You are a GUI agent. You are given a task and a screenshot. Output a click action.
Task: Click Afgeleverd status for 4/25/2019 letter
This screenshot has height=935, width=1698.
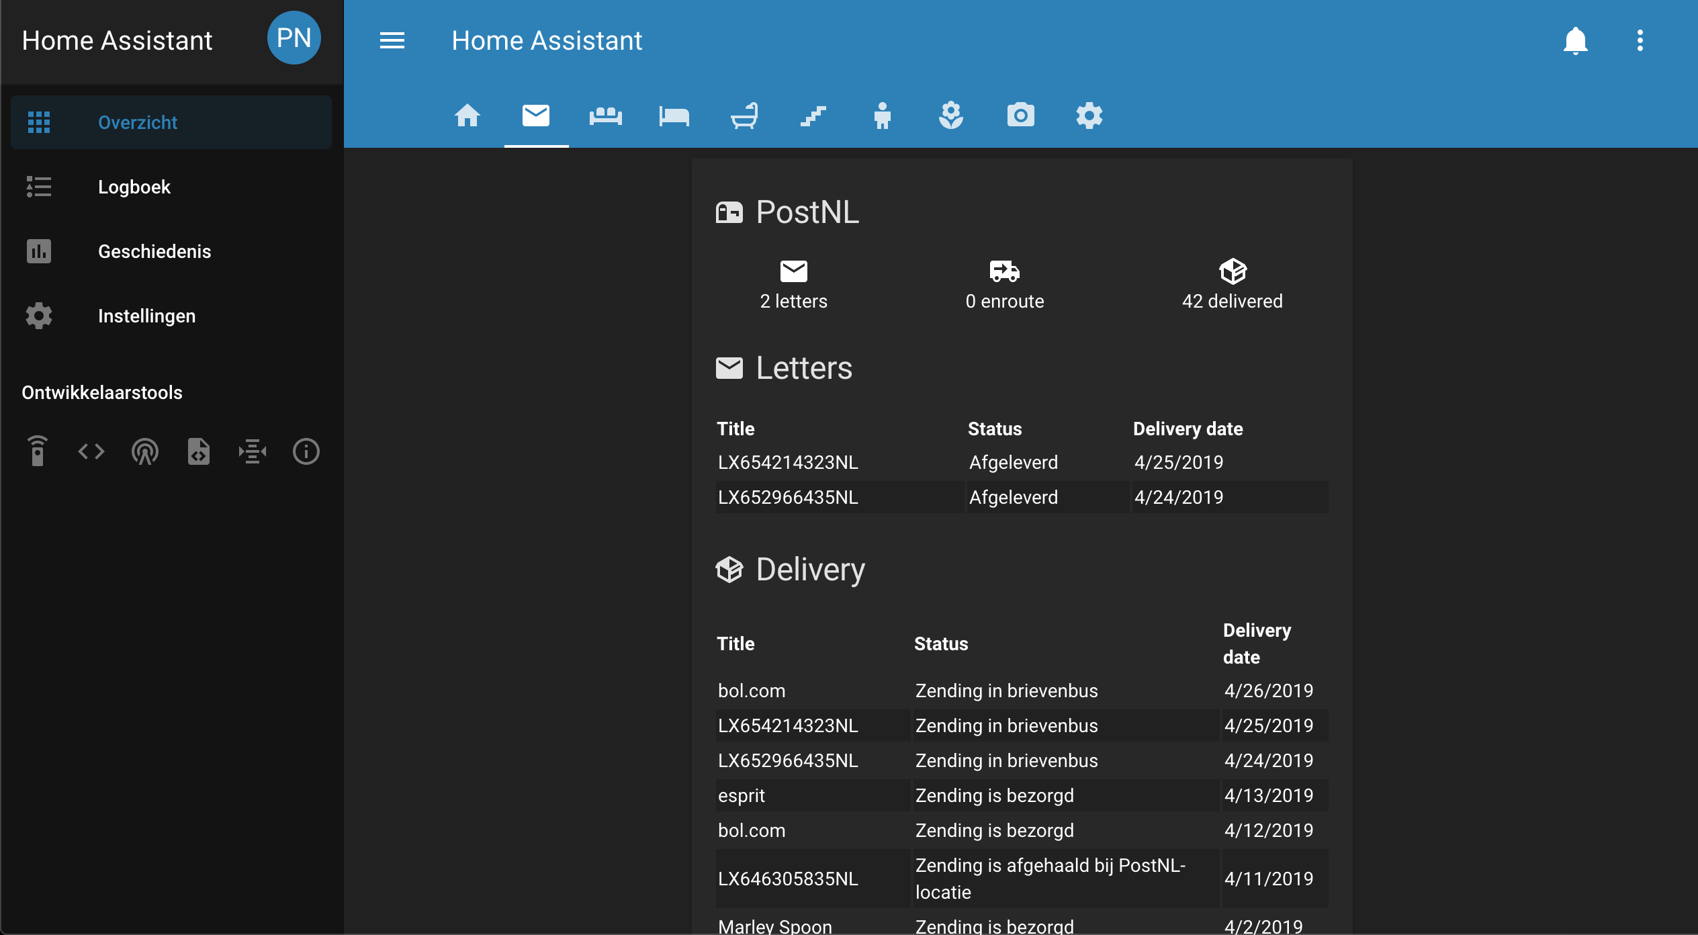(1014, 462)
